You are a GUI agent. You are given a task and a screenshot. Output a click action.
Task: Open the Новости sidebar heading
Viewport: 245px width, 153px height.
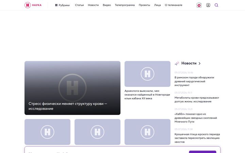(x=189, y=63)
